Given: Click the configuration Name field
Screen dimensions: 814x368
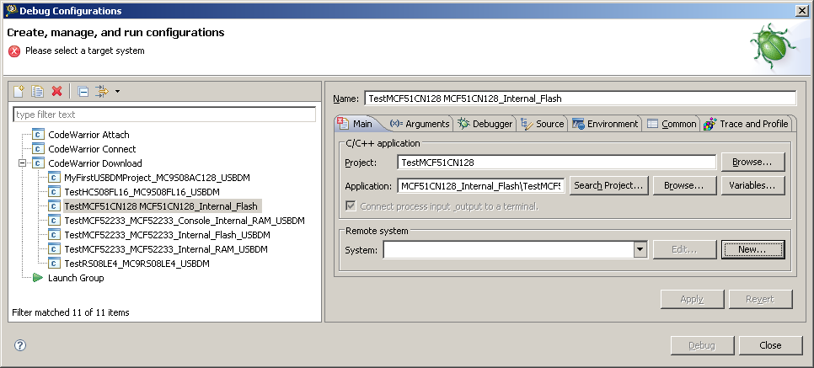Looking at the screenshot, I should [580, 98].
